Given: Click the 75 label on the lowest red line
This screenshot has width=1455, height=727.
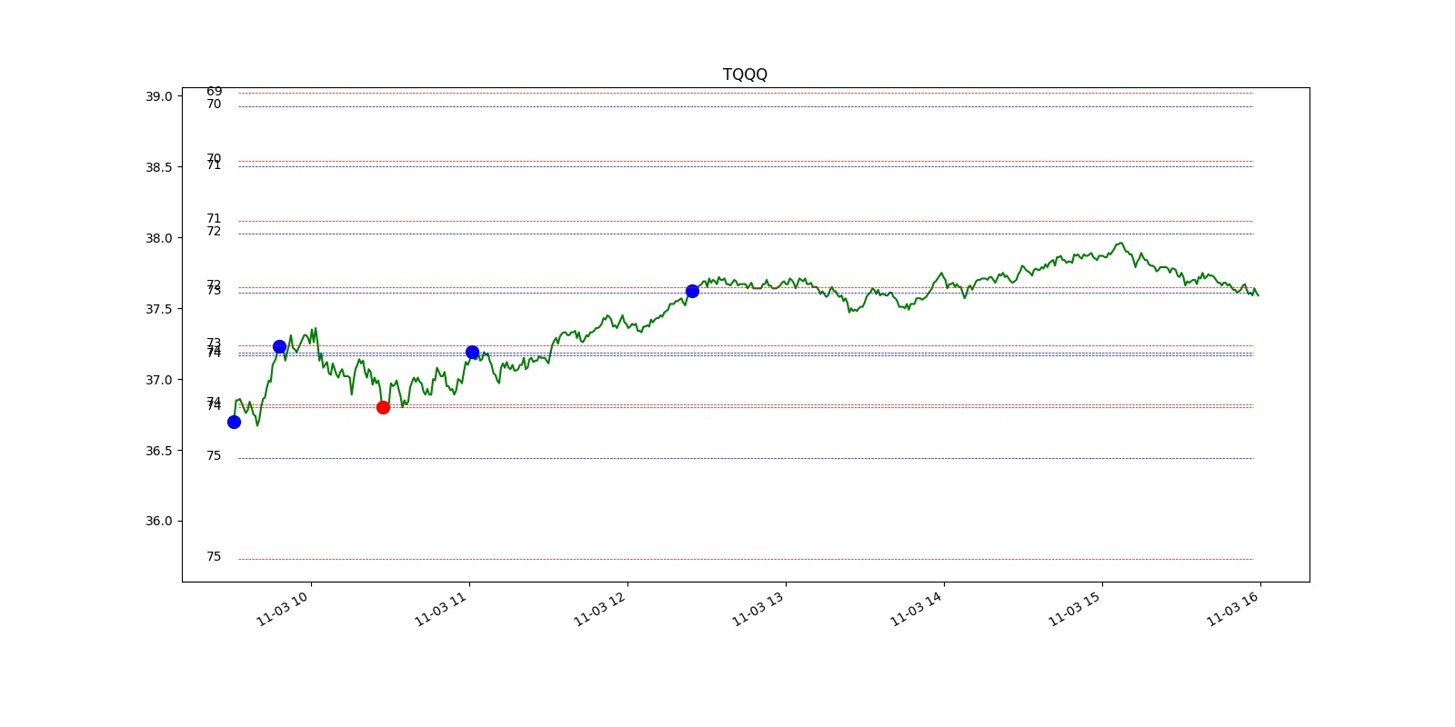Looking at the screenshot, I should (x=214, y=556).
